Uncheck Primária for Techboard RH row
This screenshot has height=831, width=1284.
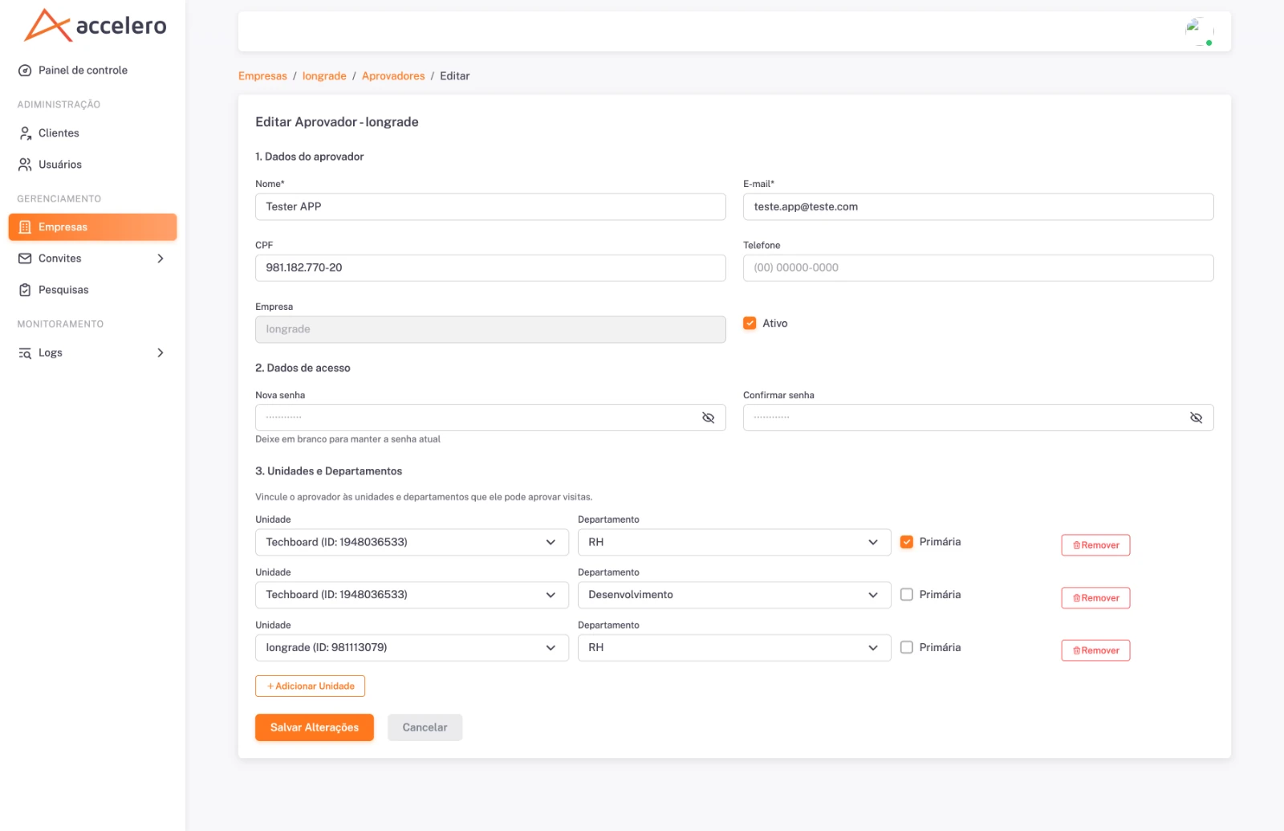tap(907, 542)
